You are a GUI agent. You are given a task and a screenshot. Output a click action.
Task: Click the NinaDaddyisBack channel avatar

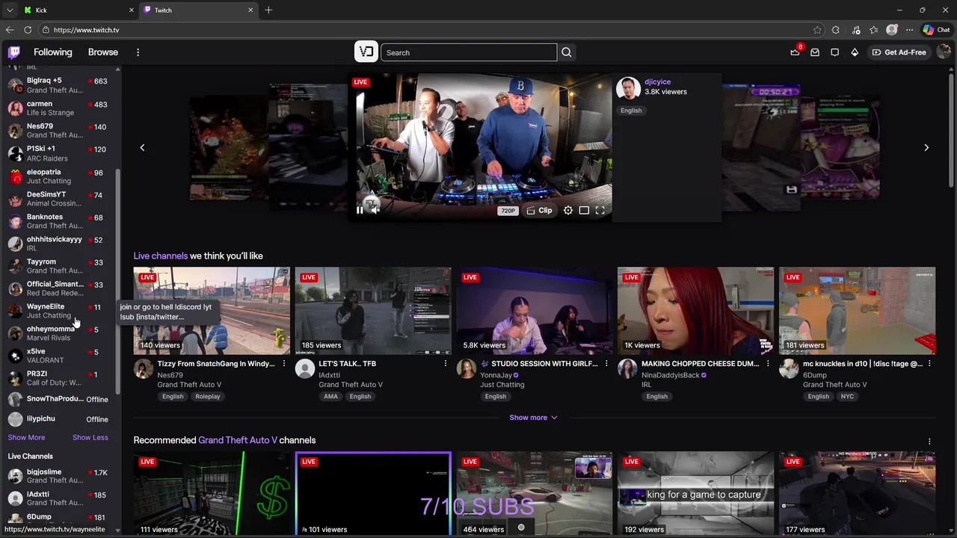coord(627,368)
